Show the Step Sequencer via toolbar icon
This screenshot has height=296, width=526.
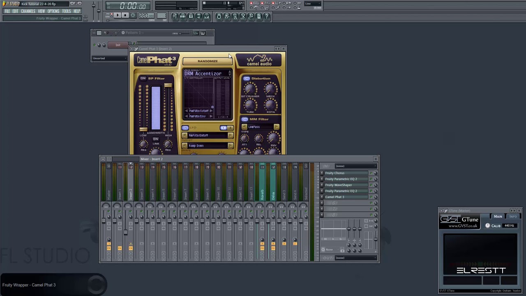point(183,16)
